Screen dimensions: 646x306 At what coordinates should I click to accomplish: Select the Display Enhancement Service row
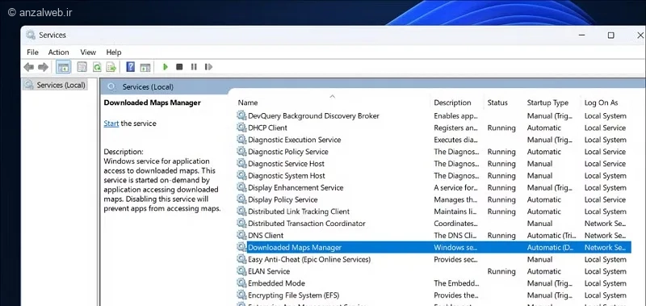[x=434, y=187]
